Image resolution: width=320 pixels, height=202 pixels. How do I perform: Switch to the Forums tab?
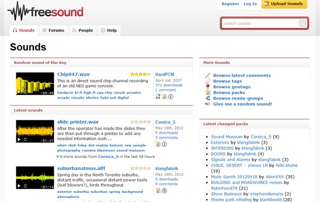pos(53,30)
